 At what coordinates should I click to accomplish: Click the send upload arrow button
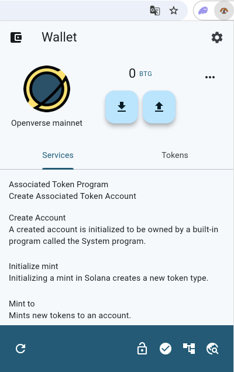(159, 107)
